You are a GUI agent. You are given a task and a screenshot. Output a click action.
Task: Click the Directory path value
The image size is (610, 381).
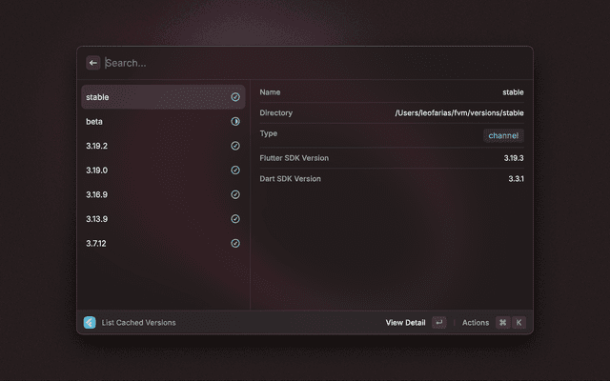(x=459, y=113)
